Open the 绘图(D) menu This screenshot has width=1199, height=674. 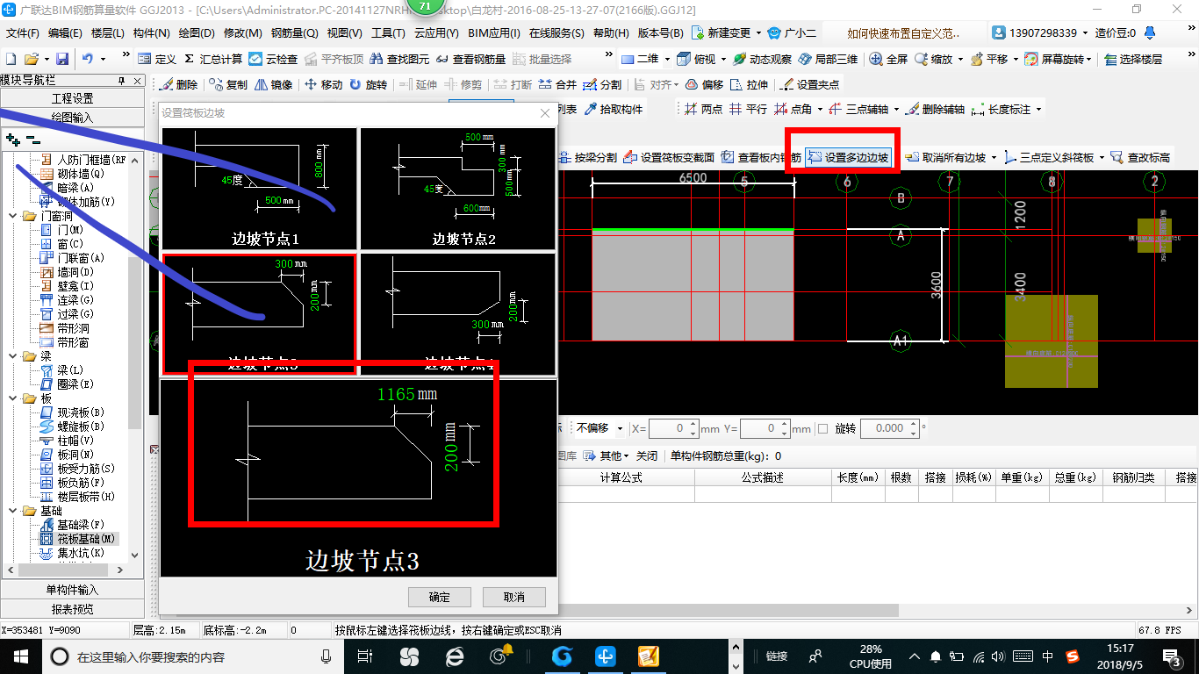pyautogui.click(x=196, y=33)
